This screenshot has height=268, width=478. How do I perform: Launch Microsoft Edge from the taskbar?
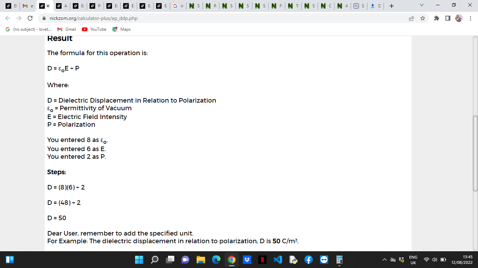pyautogui.click(x=216, y=260)
